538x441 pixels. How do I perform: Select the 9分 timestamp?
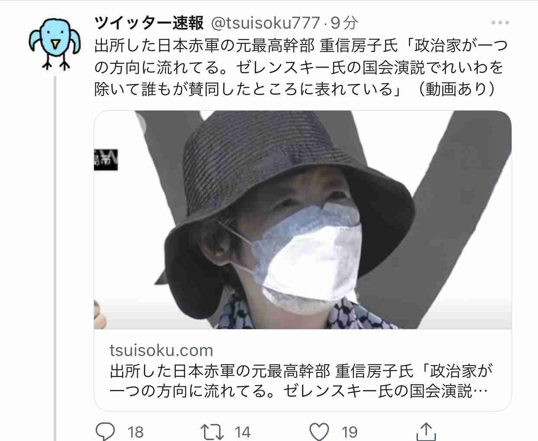[344, 23]
